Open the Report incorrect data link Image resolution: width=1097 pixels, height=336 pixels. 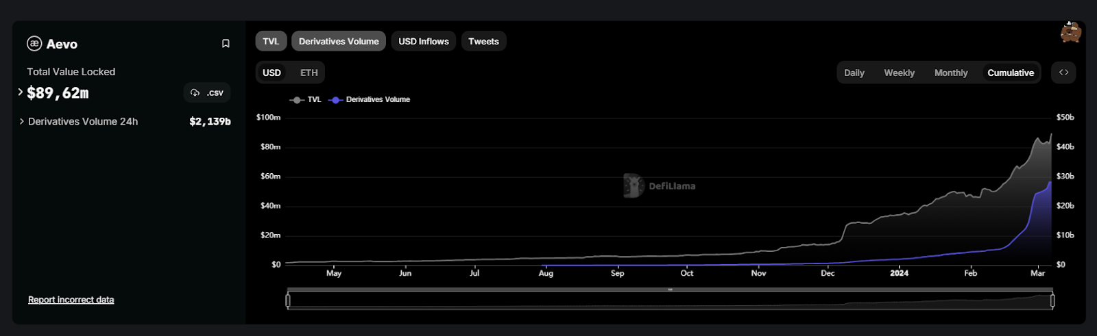(71, 300)
